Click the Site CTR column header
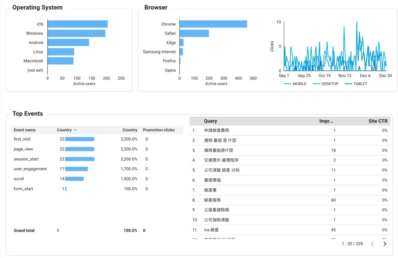Image resolution: width=398 pixels, height=258 pixels. (x=378, y=121)
